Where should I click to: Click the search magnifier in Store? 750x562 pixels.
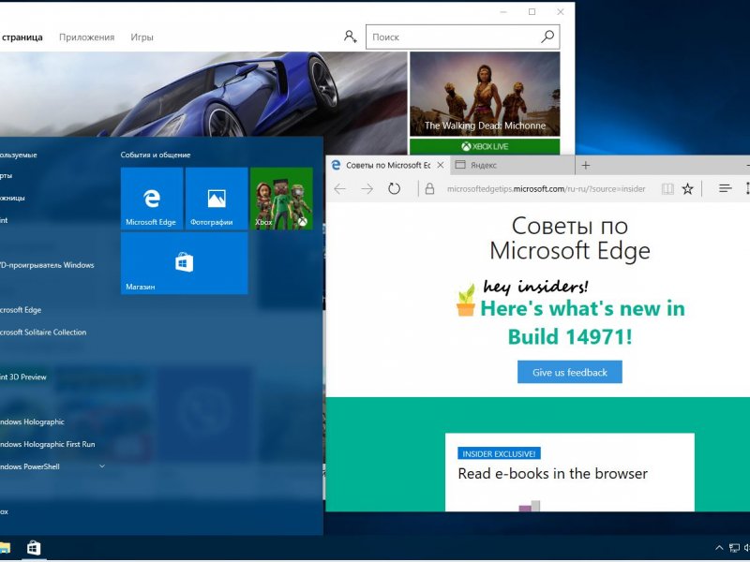[x=547, y=37]
